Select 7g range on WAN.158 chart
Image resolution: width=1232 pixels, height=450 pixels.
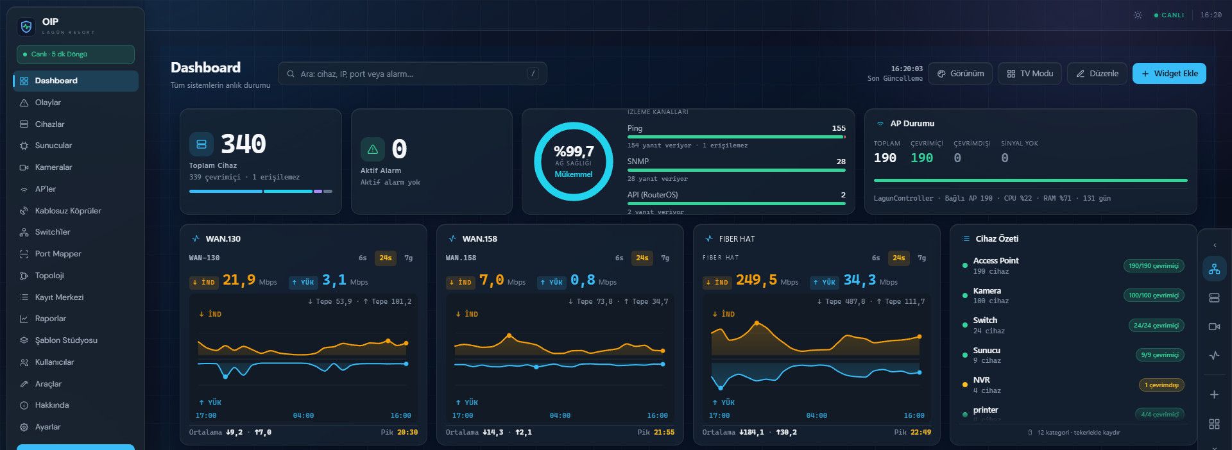tap(665, 258)
